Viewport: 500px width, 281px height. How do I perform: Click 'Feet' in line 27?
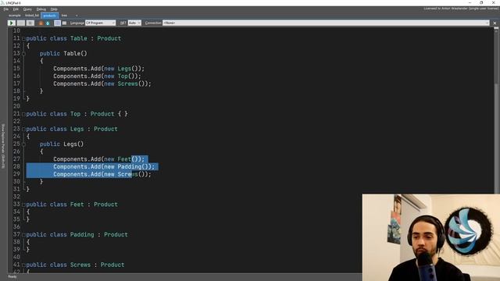click(124, 159)
